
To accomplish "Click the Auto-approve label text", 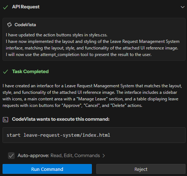I will (x=33, y=156).
